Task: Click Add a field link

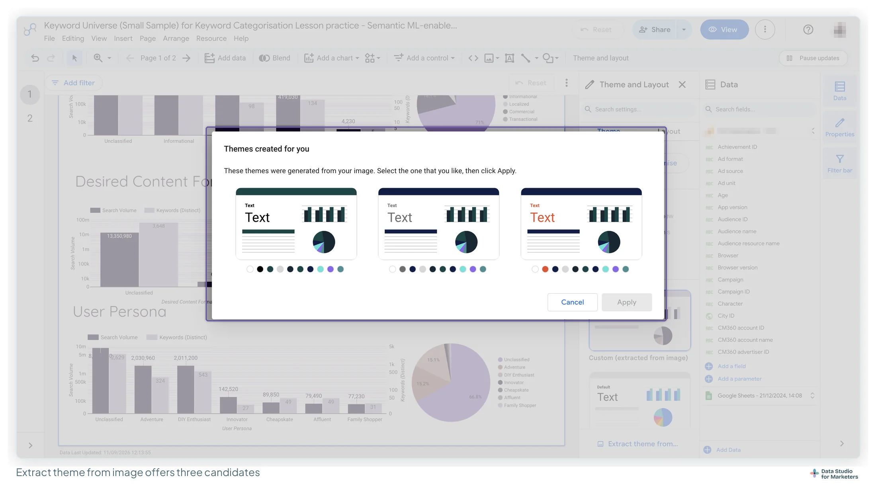Action: 731,366
